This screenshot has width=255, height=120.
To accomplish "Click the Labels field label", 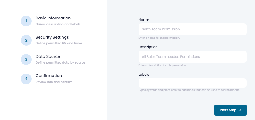I will [144, 74].
